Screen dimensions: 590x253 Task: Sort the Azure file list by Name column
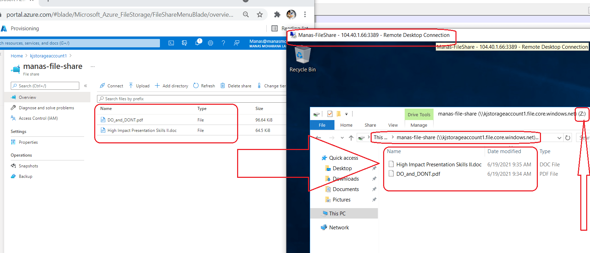pyautogui.click(x=106, y=109)
